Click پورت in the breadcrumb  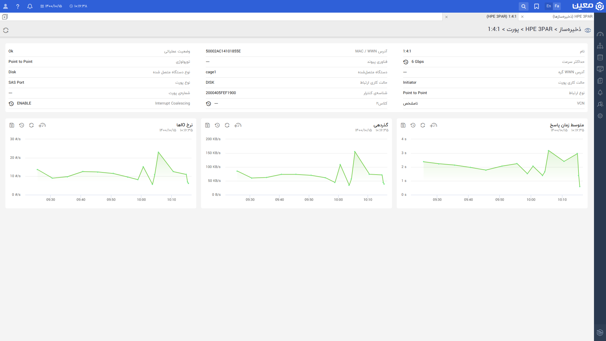[x=513, y=29]
